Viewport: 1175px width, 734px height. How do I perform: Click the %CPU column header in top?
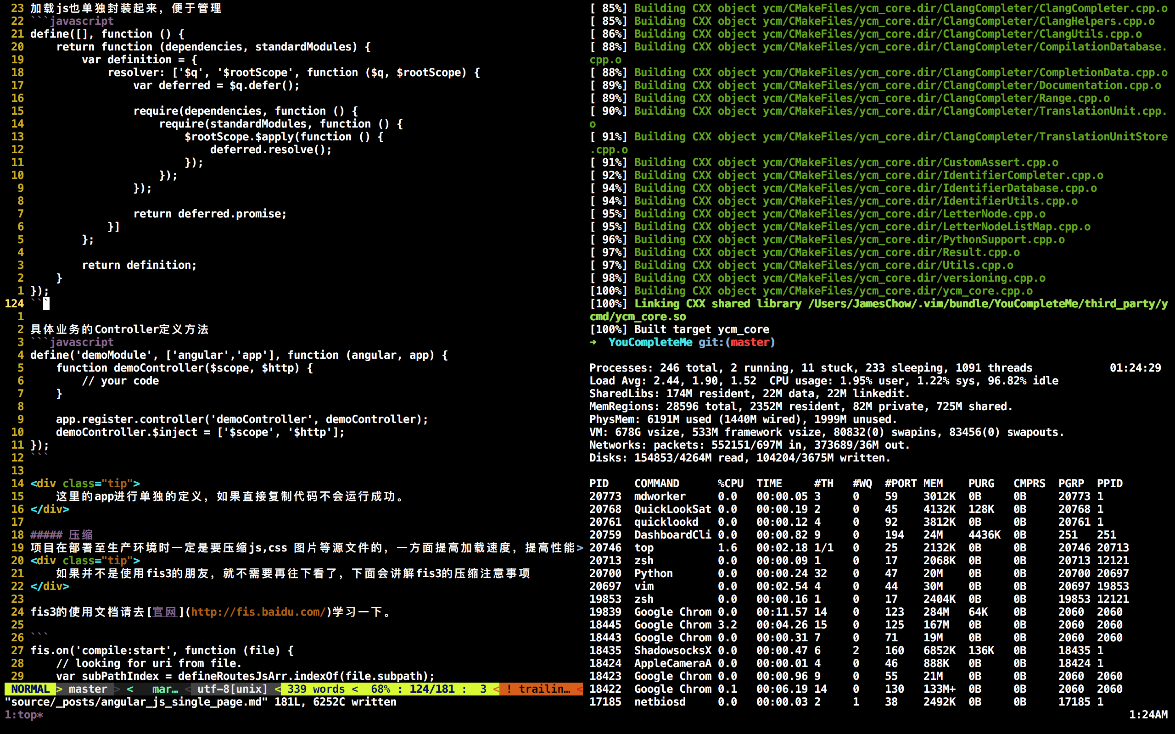[x=730, y=484]
